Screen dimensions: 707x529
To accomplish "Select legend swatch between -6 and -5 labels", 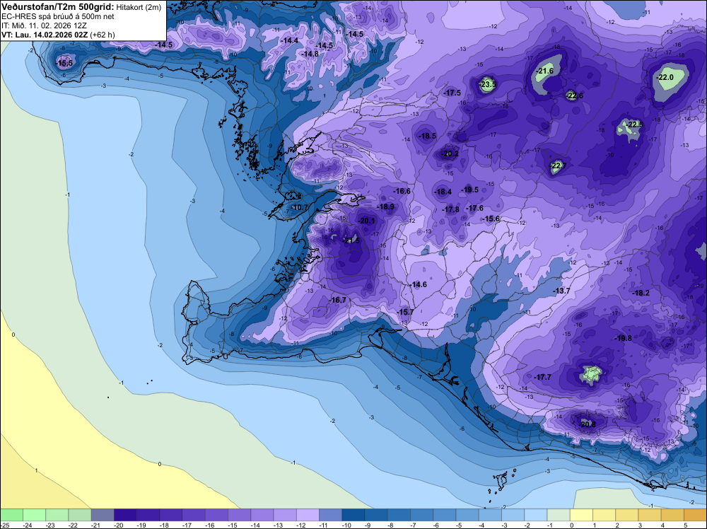I will pyautogui.click(x=445, y=515).
